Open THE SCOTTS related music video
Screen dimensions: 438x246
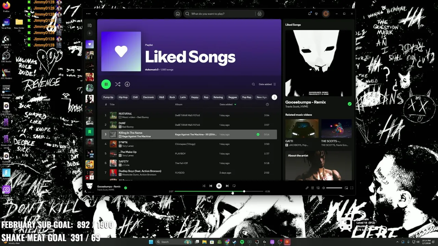click(336, 133)
